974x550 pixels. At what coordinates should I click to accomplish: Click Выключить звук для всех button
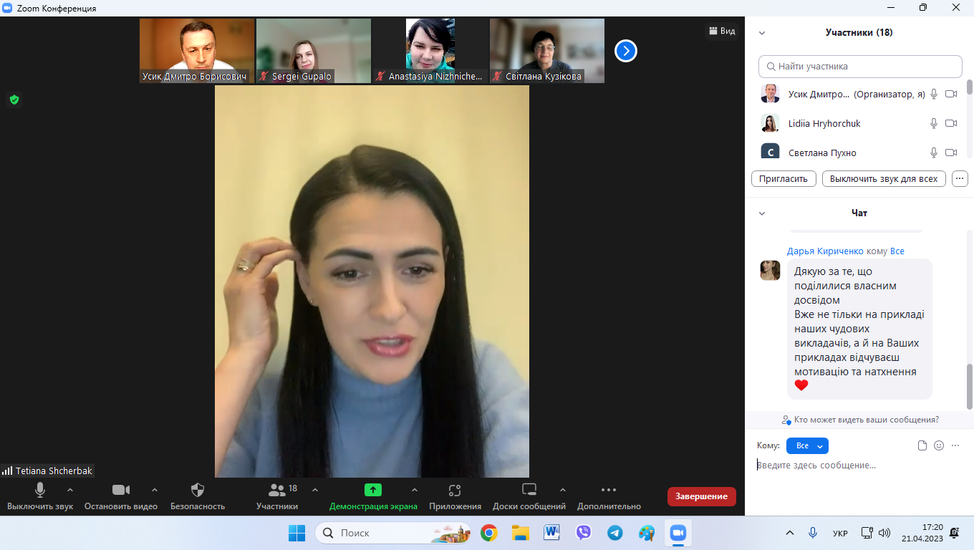[884, 178]
